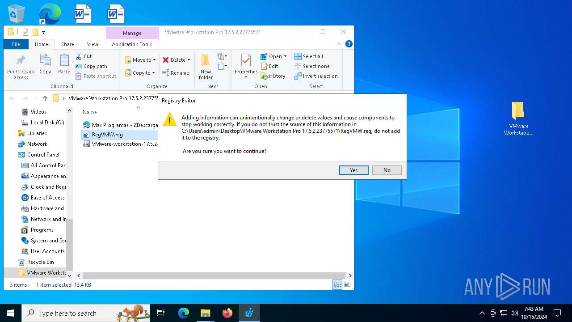Select the VMware Workstation desktop folder

point(518,118)
